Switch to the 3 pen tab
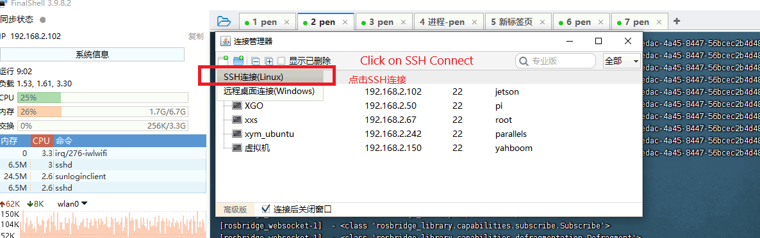760x238 pixels. point(384,22)
